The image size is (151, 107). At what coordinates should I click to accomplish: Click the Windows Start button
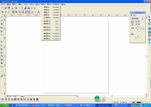(x=5, y=105)
